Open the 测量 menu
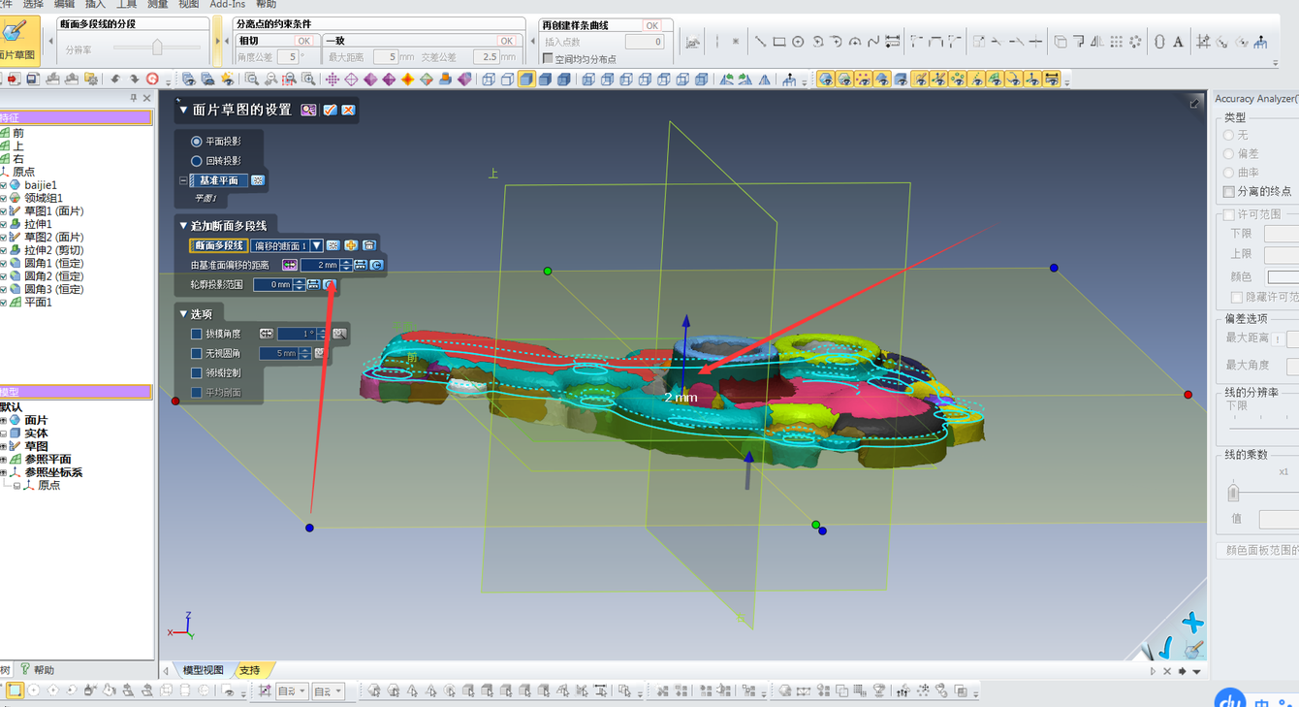The width and height of the screenshot is (1299, 707). pyautogui.click(x=157, y=4)
